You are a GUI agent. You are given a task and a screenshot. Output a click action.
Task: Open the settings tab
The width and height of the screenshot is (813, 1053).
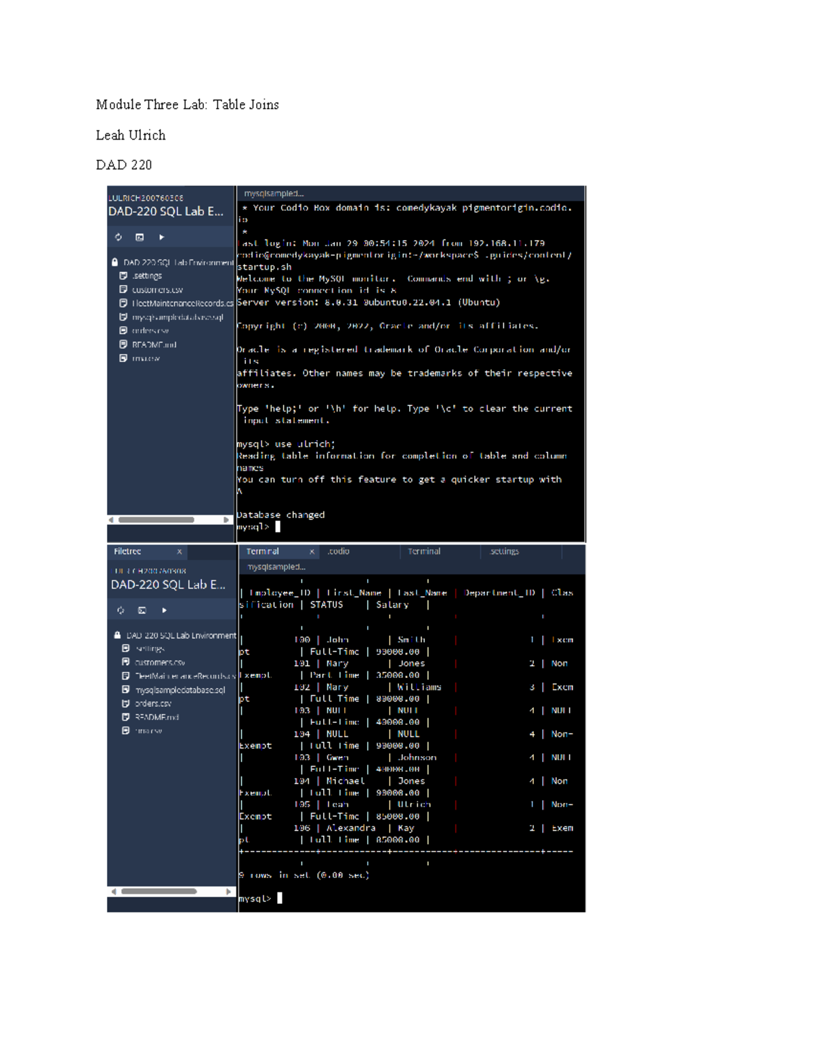pyautogui.click(x=504, y=551)
